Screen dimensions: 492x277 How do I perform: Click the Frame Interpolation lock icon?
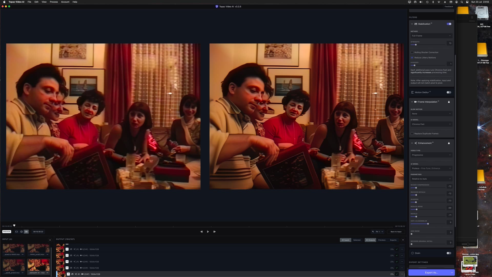point(449,102)
